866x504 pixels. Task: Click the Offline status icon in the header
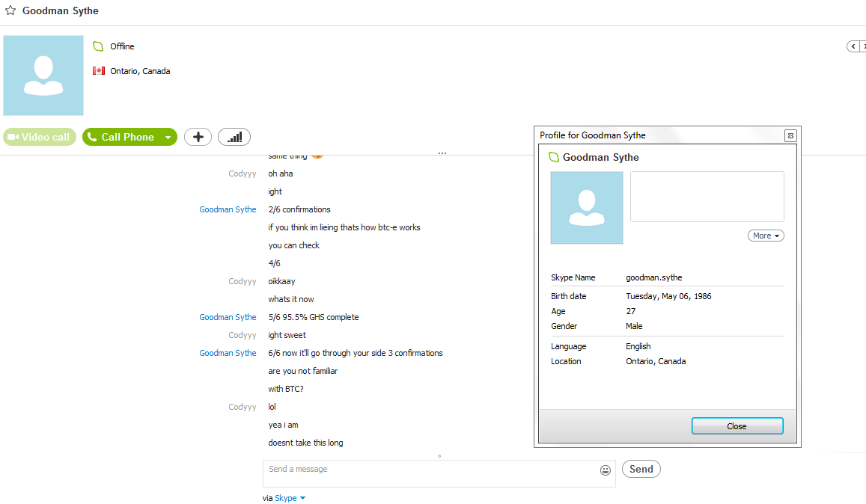98,46
